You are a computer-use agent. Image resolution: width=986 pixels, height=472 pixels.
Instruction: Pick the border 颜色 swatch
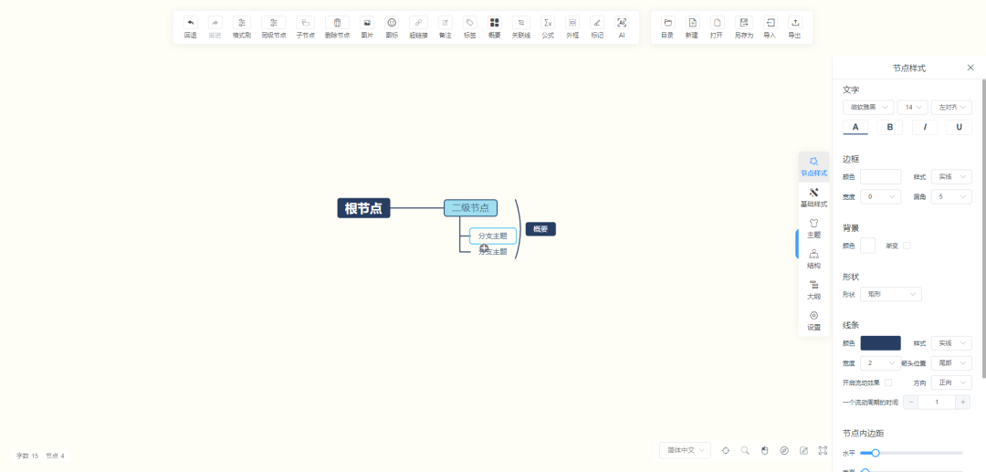click(880, 176)
